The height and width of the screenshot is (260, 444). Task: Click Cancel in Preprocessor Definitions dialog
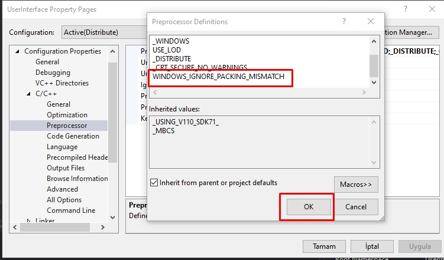pyautogui.click(x=356, y=207)
